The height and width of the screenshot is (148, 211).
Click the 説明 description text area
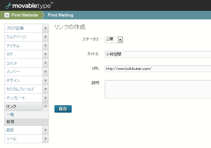coord(158,89)
